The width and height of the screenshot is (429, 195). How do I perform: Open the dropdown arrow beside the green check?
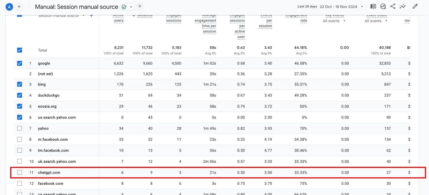click(x=131, y=7)
